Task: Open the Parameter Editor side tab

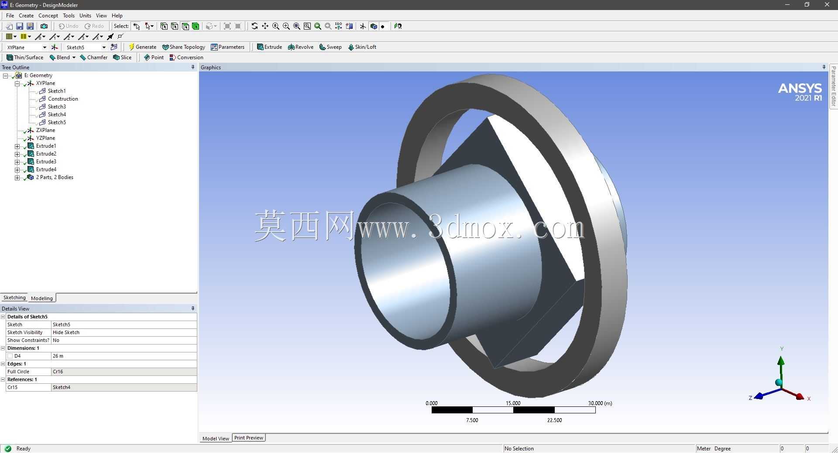Action: [833, 86]
